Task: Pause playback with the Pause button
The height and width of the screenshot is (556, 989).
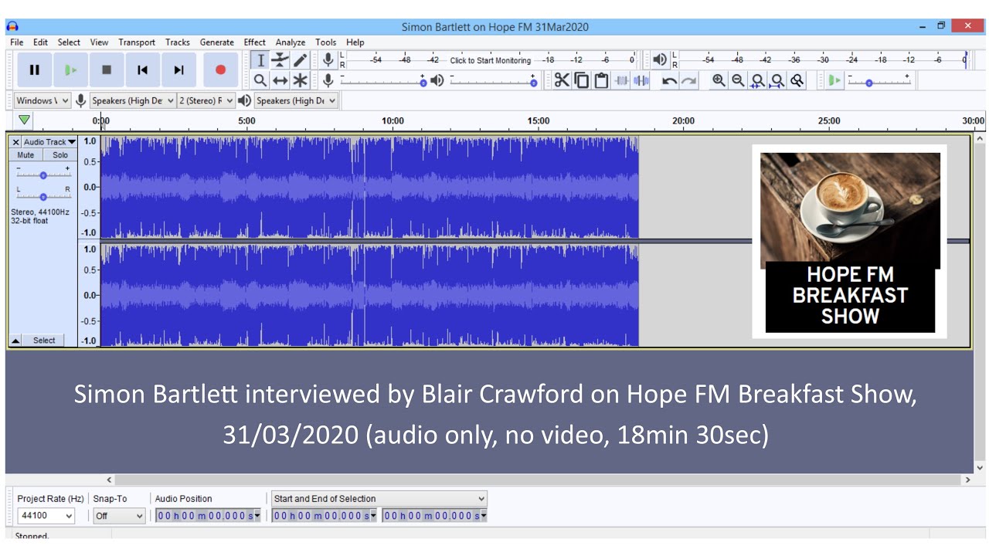Action: (x=35, y=69)
